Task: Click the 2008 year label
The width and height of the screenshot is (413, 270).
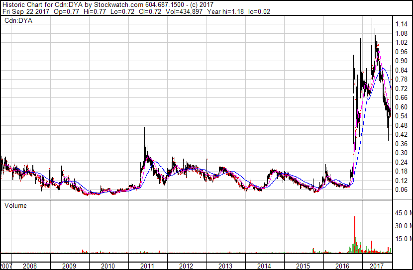Action: [30, 266]
